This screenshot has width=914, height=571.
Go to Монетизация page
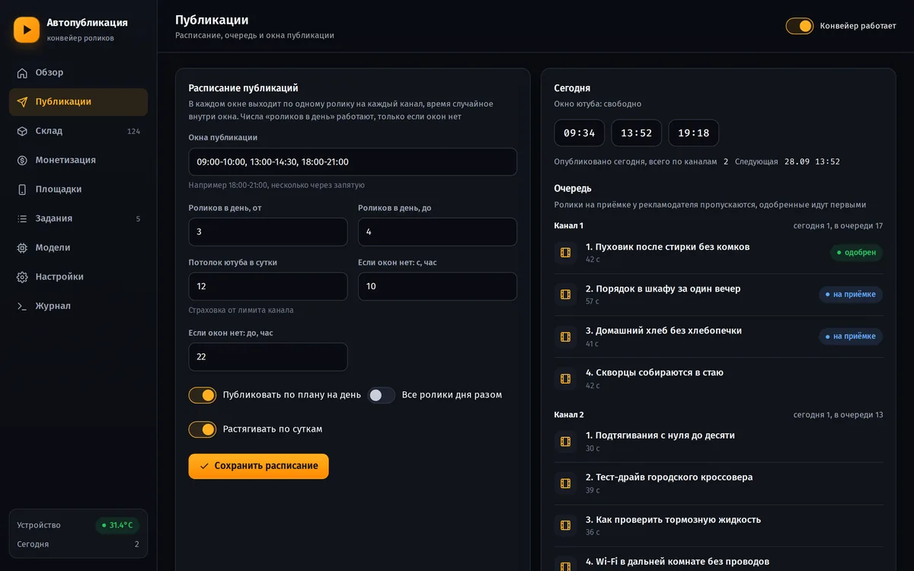78,161
